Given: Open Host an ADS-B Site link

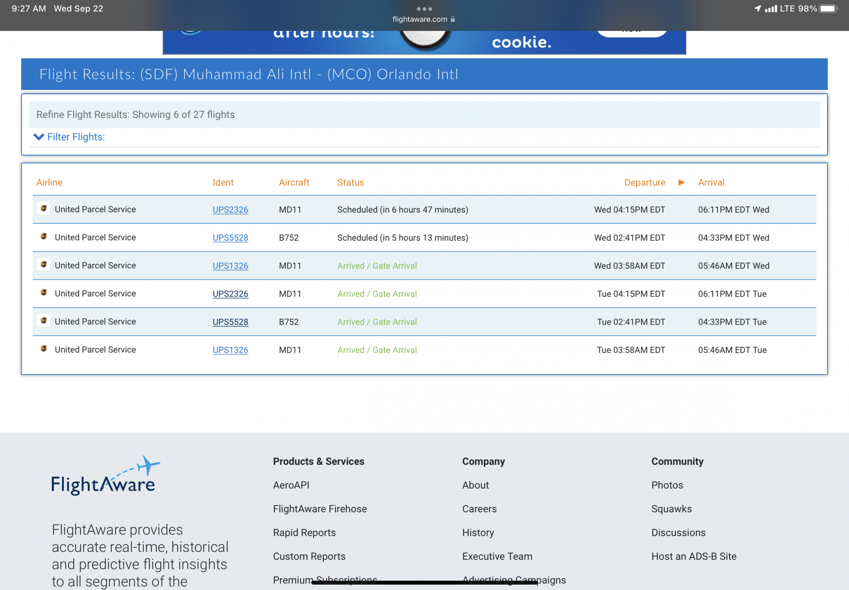Looking at the screenshot, I should (694, 556).
